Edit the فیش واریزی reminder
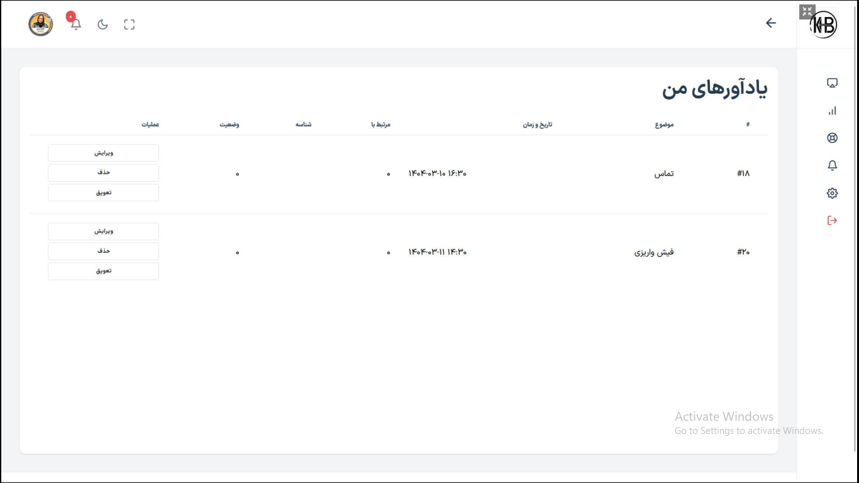The height and width of the screenshot is (483, 859). [104, 231]
